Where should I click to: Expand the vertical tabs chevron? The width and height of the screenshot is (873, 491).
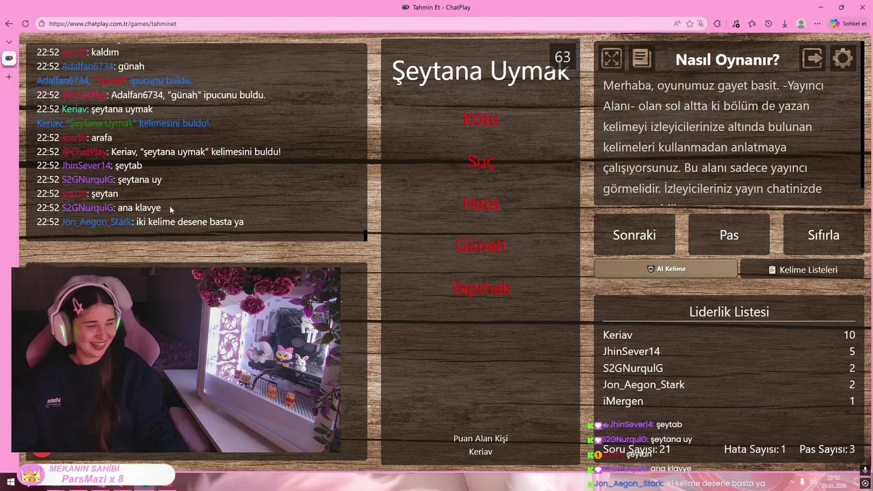[9, 42]
